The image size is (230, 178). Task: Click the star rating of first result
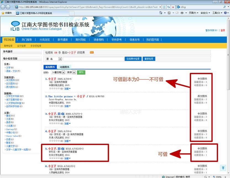click(54, 89)
